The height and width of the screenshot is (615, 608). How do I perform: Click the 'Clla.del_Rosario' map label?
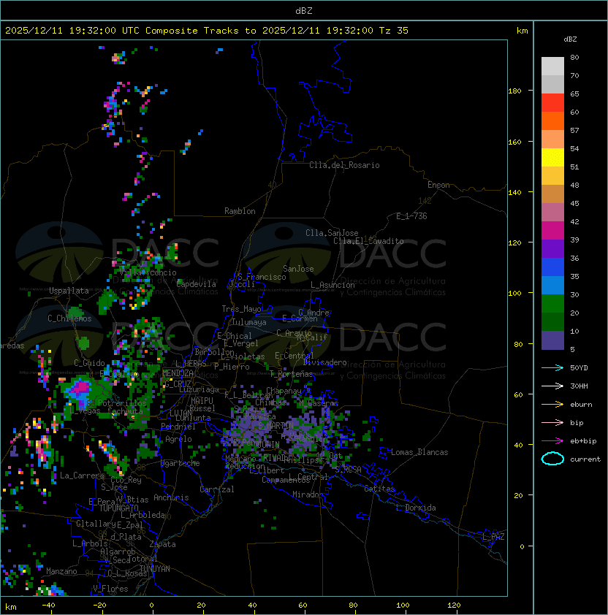click(x=344, y=165)
